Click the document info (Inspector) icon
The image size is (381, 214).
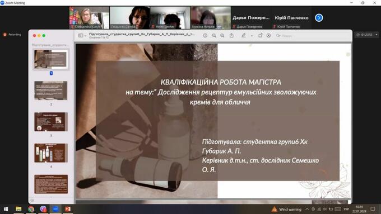[205, 36]
